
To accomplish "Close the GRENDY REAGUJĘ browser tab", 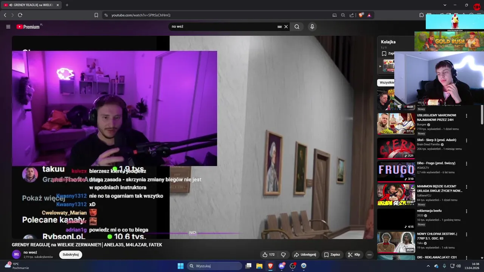I will point(57,5).
